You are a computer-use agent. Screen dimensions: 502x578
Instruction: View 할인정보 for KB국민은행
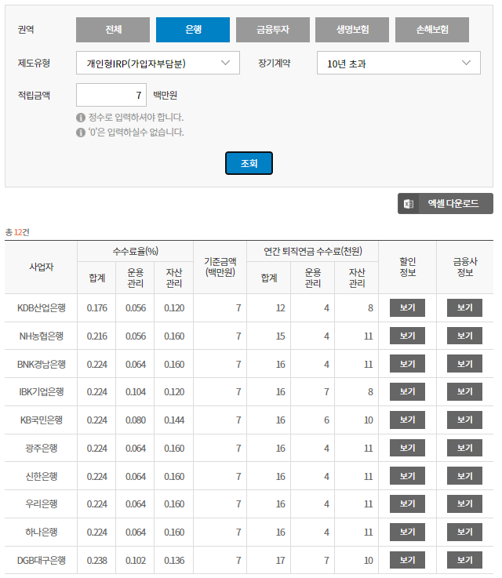(x=407, y=420)
